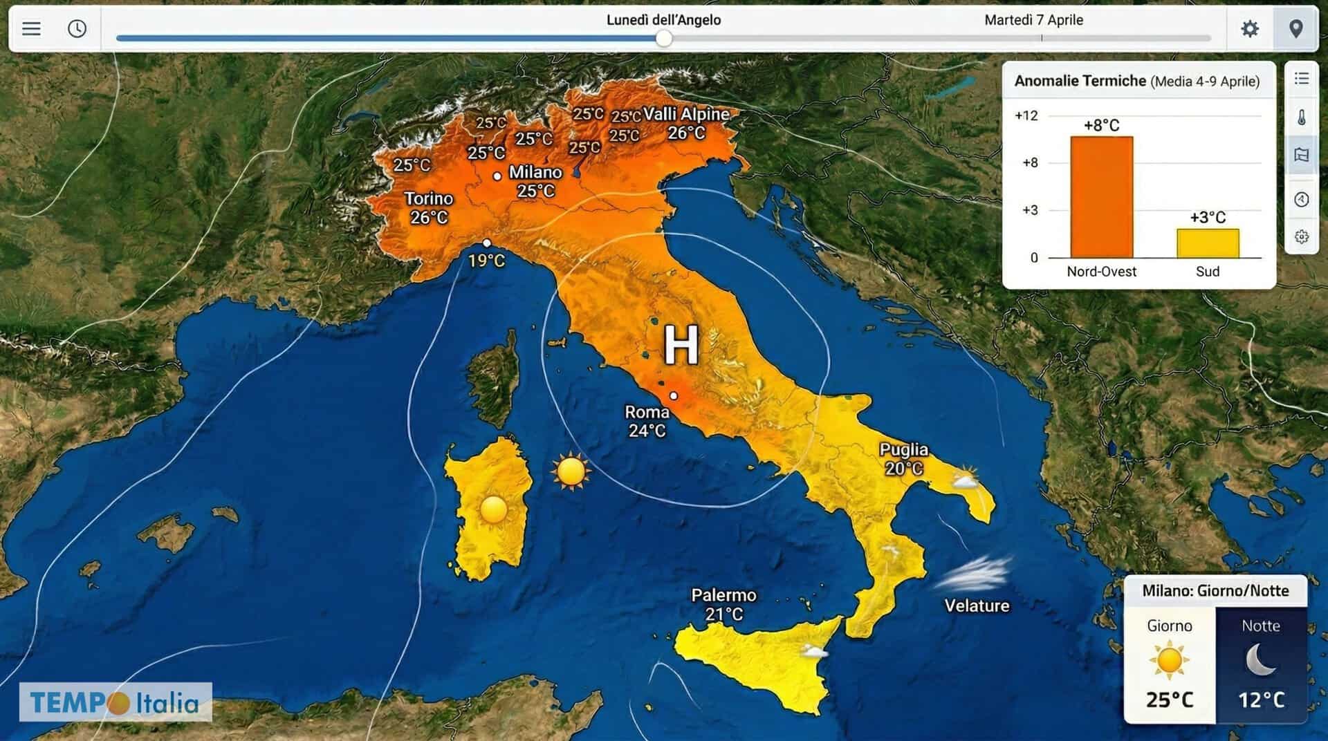The image size is (1328, 741).
Task: Open the hamburger menu
Action: (31, 28)
